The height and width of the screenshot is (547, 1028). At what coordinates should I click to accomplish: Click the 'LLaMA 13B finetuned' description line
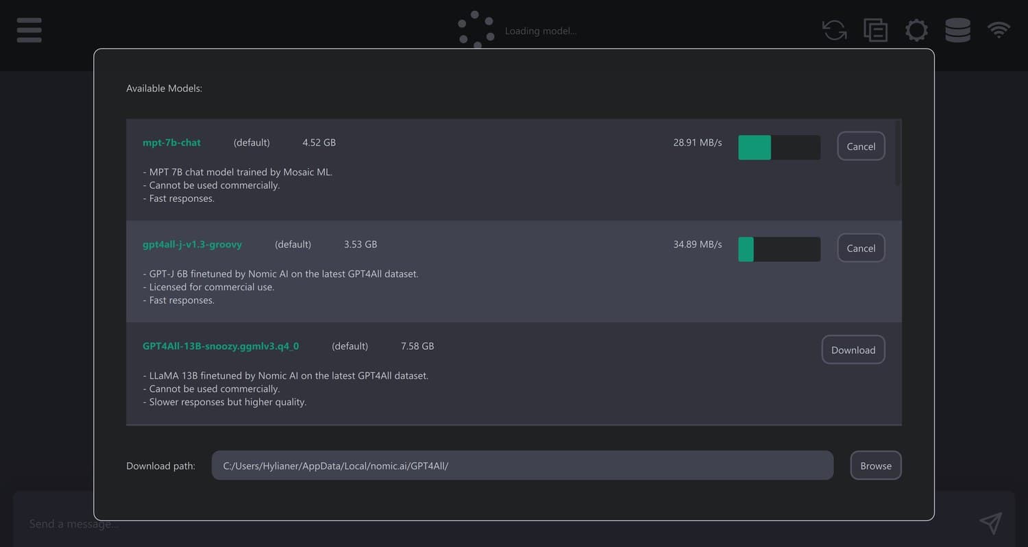pos(285,376)
